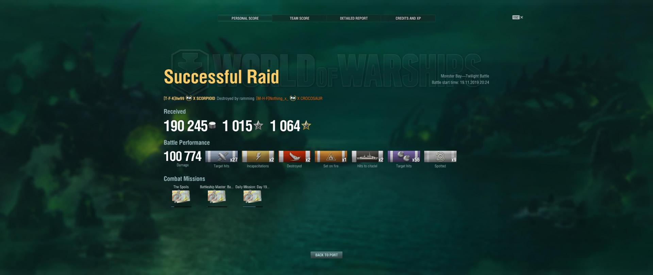
Task: Click the Spotted ribbon icon
Action: pyautogui.click(x=440, y=157)
